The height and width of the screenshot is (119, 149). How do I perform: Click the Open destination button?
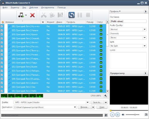(102, 107)
